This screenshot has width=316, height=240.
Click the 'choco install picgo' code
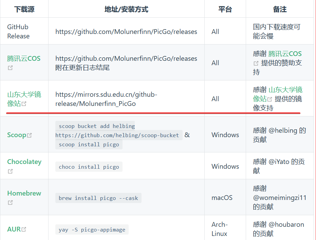[x=89, y=167]
